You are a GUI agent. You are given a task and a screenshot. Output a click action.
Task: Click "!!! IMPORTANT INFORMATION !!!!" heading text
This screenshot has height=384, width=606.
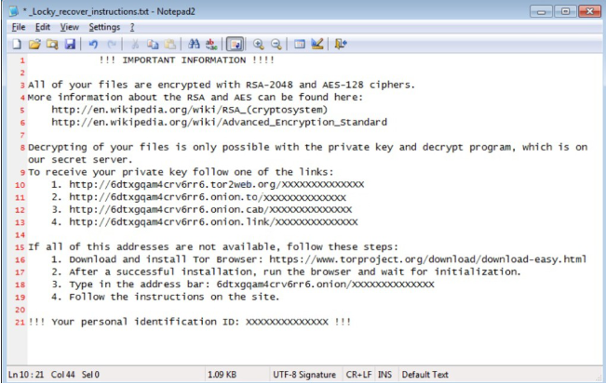point(187,60)
